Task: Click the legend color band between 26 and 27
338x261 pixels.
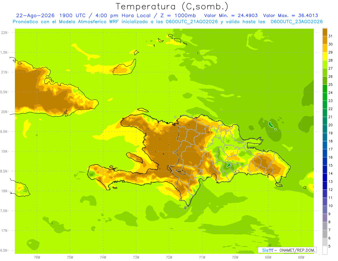Action: point(325,73)
